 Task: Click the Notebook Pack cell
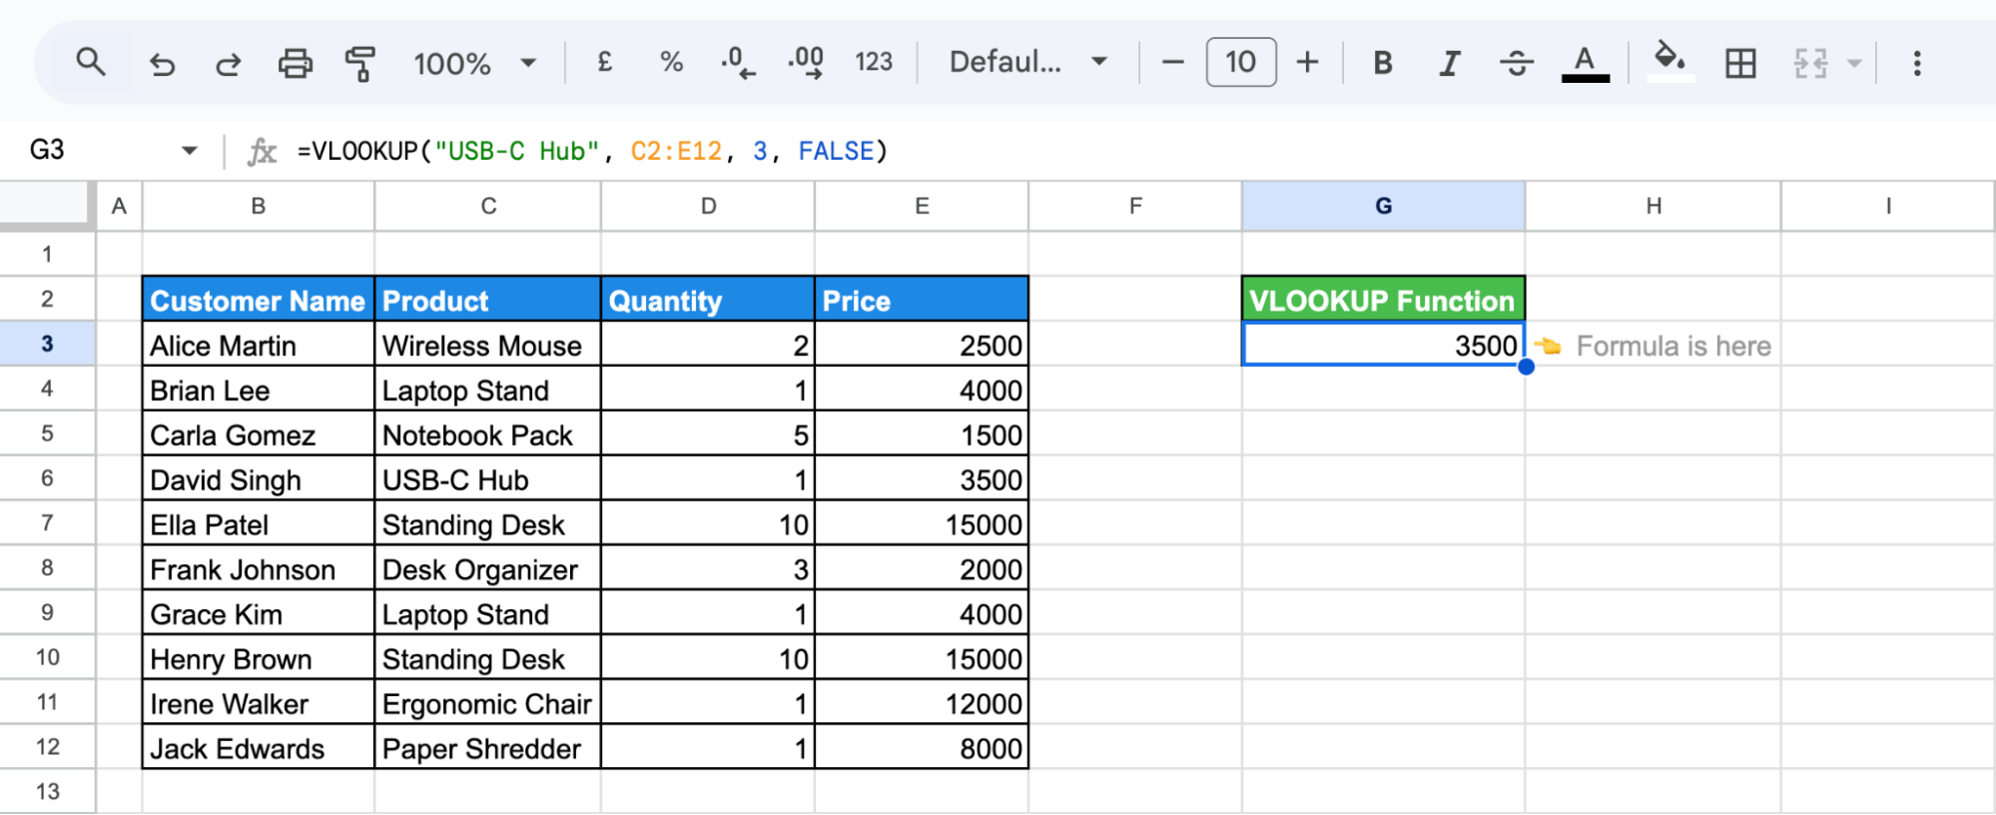coord(488,434)
